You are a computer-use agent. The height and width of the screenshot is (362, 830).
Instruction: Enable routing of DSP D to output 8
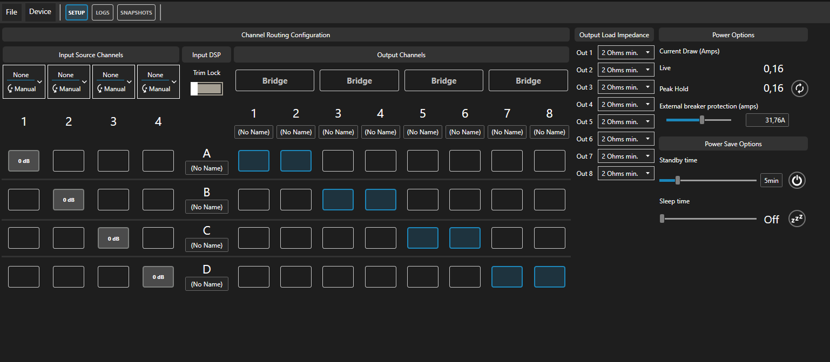tap(549, 277)
